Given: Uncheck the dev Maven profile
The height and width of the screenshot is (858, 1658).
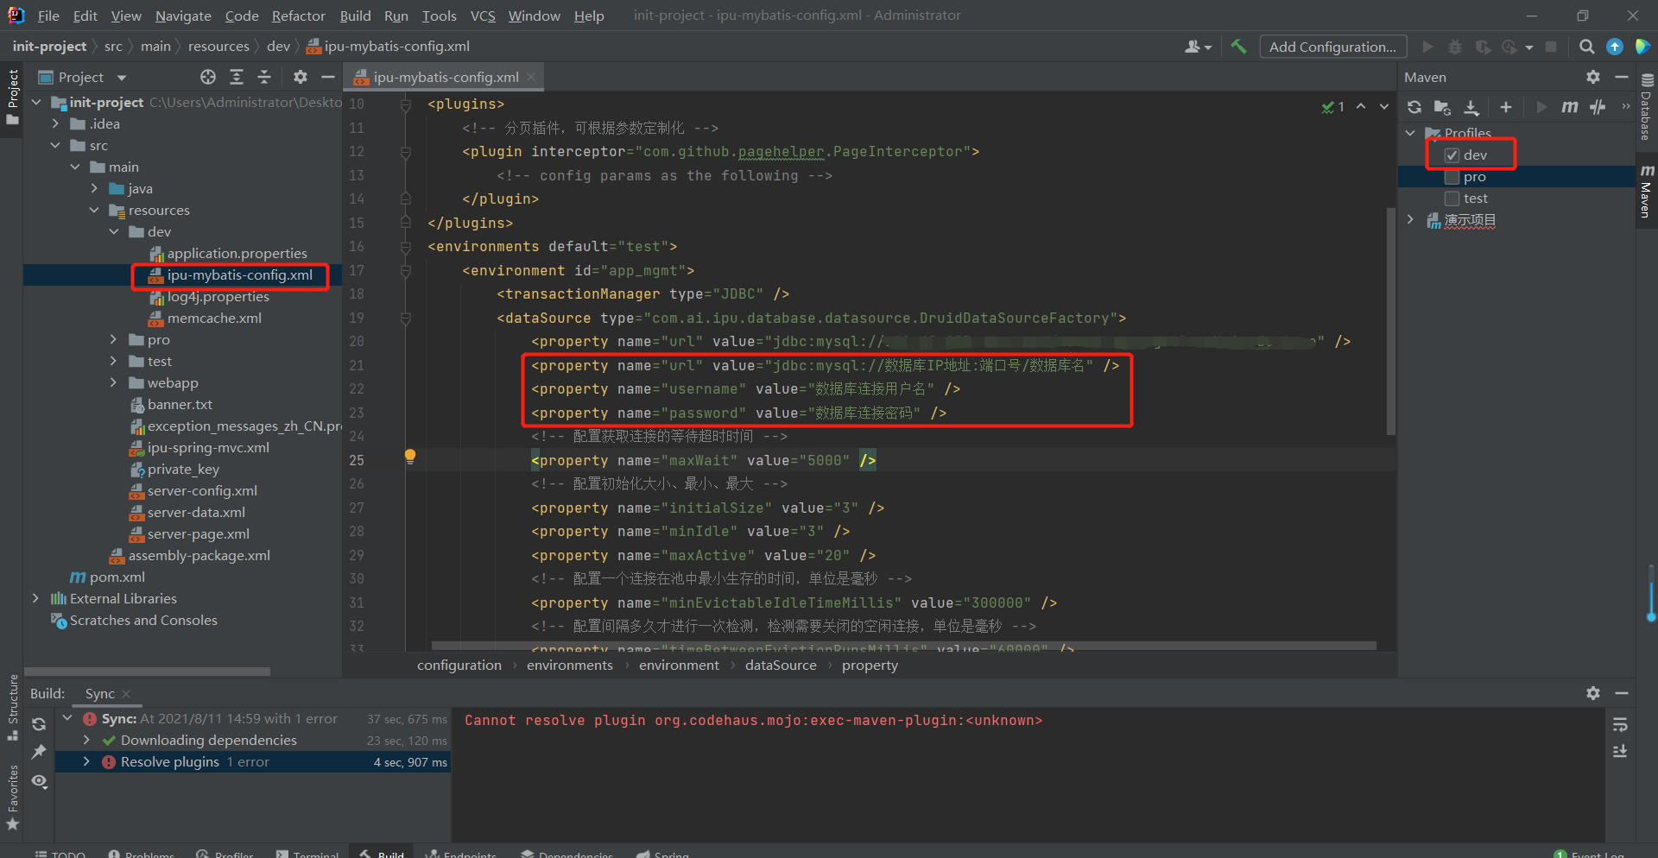Looking at the screenshot, I should (x=1452, y=155).
